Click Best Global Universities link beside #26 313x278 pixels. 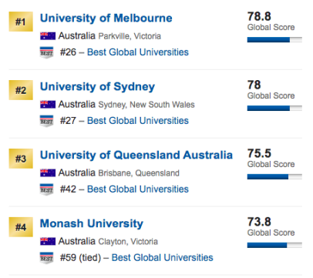tap(138, 52)
